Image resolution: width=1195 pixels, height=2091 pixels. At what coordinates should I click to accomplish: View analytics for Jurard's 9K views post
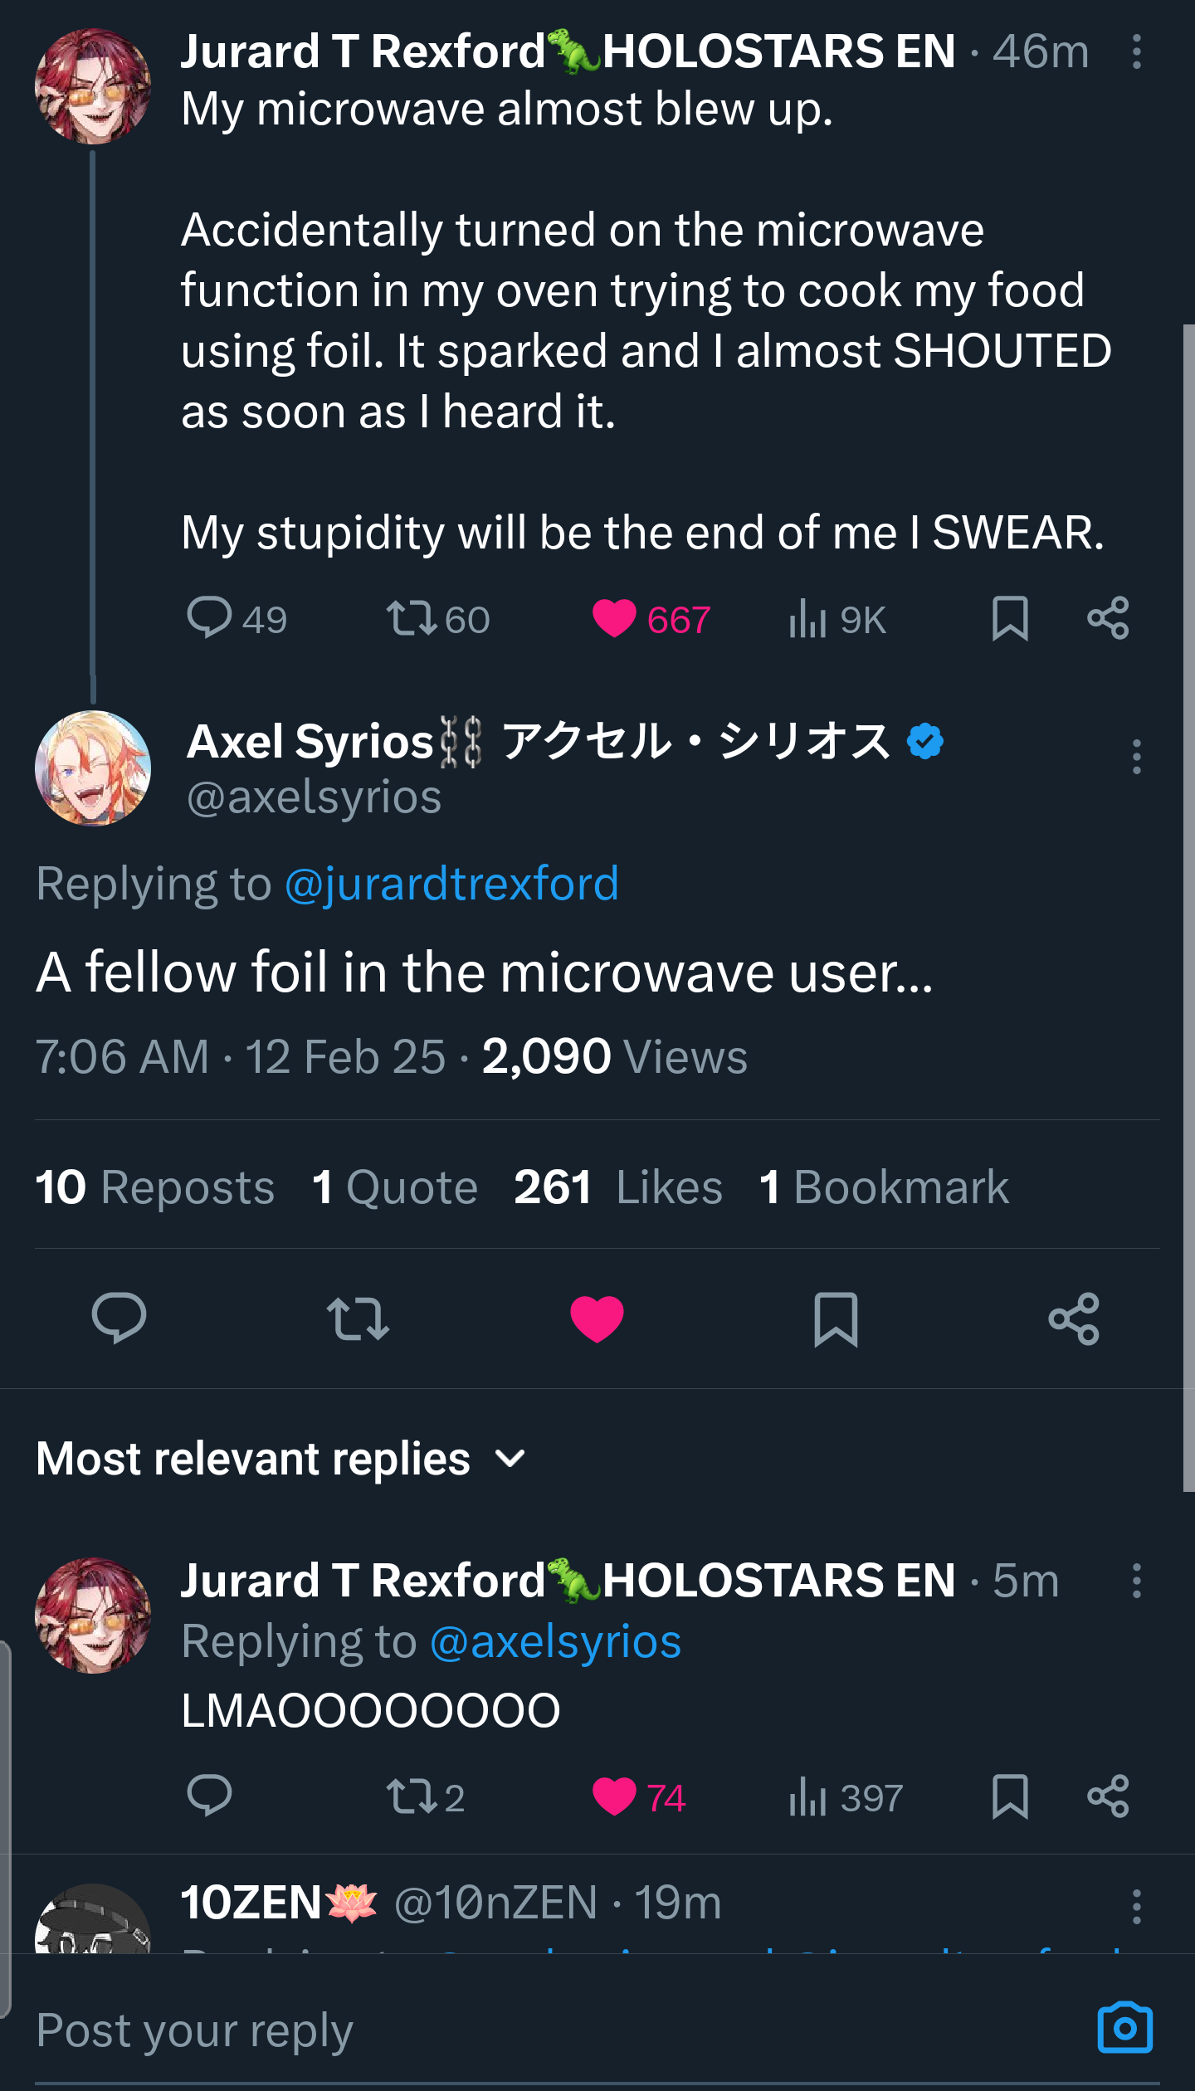(807, 618)
